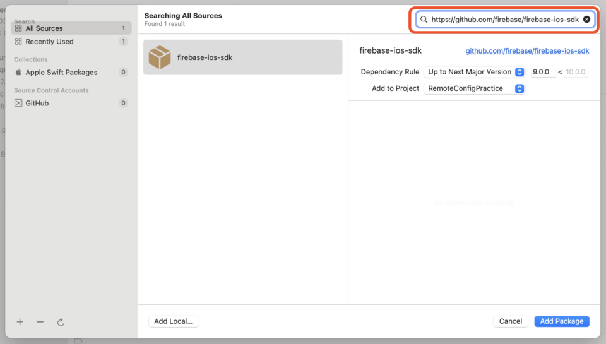The height and width of the screenshot is (344, 606).
Task: Select All Sources in the sidebar
Action: coord(44,28)
